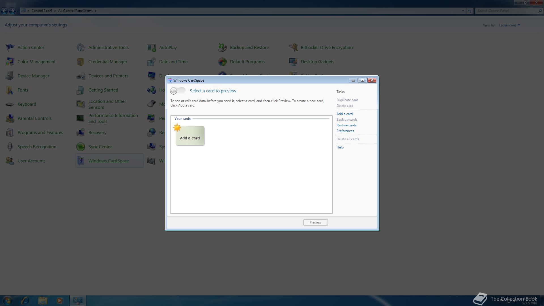
Task: Open Getting Started icon
Action: (81, 90)
